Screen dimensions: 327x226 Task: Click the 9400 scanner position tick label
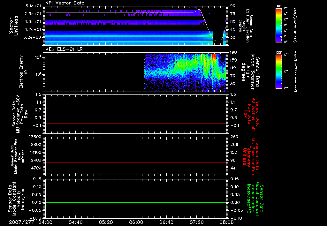36,160
